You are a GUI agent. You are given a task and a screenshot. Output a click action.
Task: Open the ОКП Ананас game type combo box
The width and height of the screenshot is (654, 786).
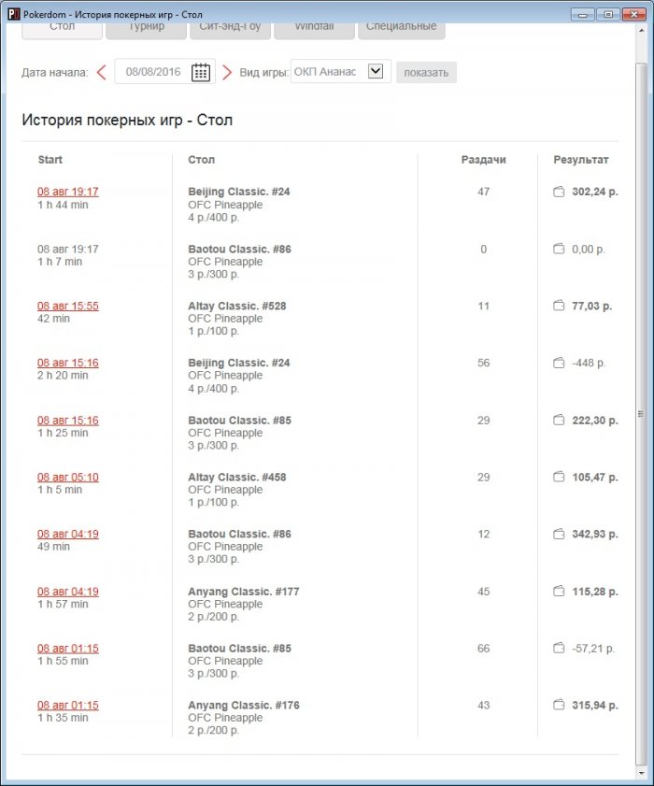click(x=341, y=71)
